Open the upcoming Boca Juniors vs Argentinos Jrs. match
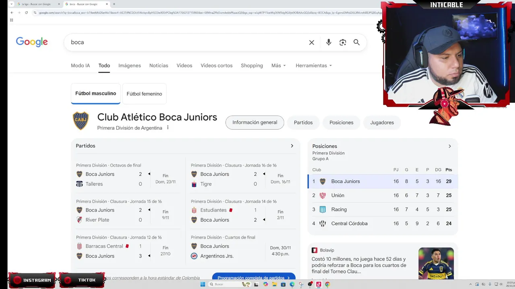Viewport: 515px width, 289px height. coord(243,248)
